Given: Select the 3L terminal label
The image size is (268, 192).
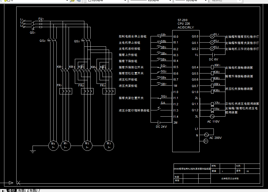Looking at the screenshot, I should [197, 116].
